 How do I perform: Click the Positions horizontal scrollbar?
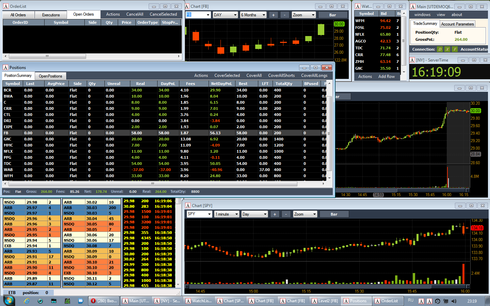point(153,184)
